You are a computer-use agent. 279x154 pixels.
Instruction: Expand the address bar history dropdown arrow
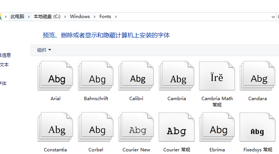(x=273, y=17)
